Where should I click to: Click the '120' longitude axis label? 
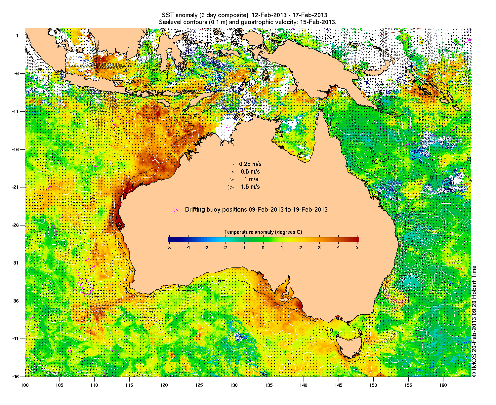pyautogui.click(x=164, y=385)
